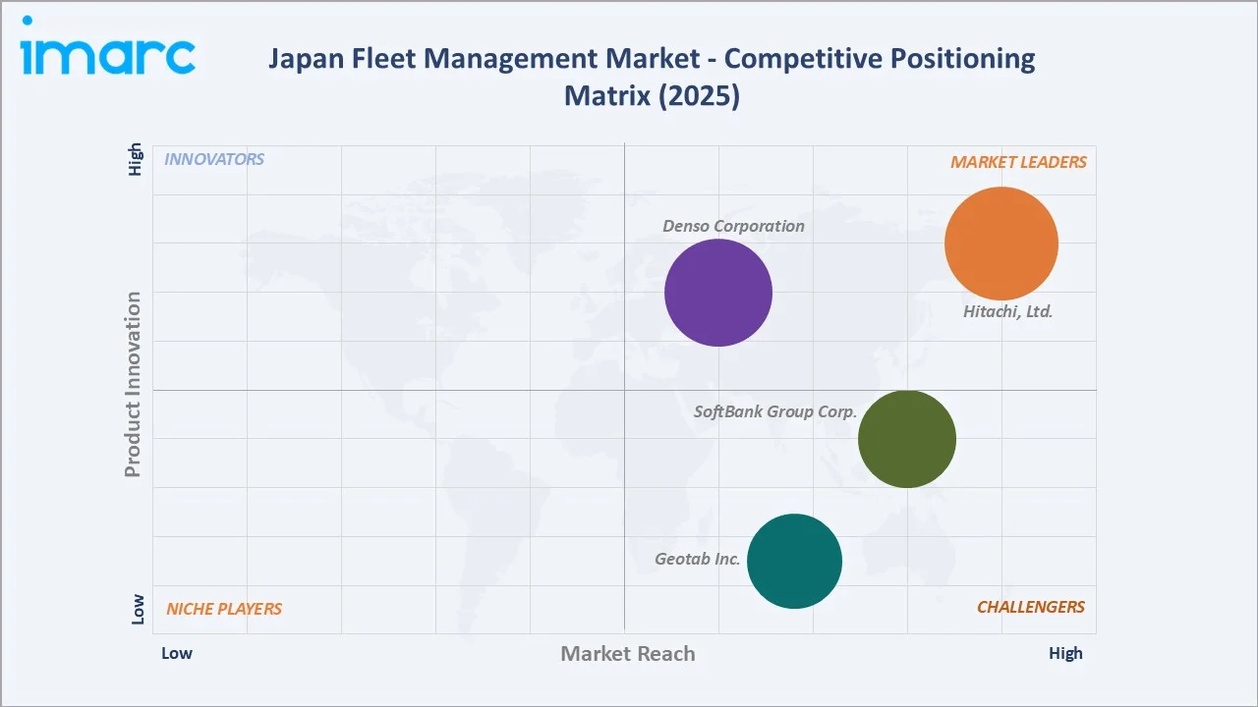The image size is (1258, 707).
Task: Click the 'MARKET LEADERS' quadrant label
Action: coord(1018,162)
